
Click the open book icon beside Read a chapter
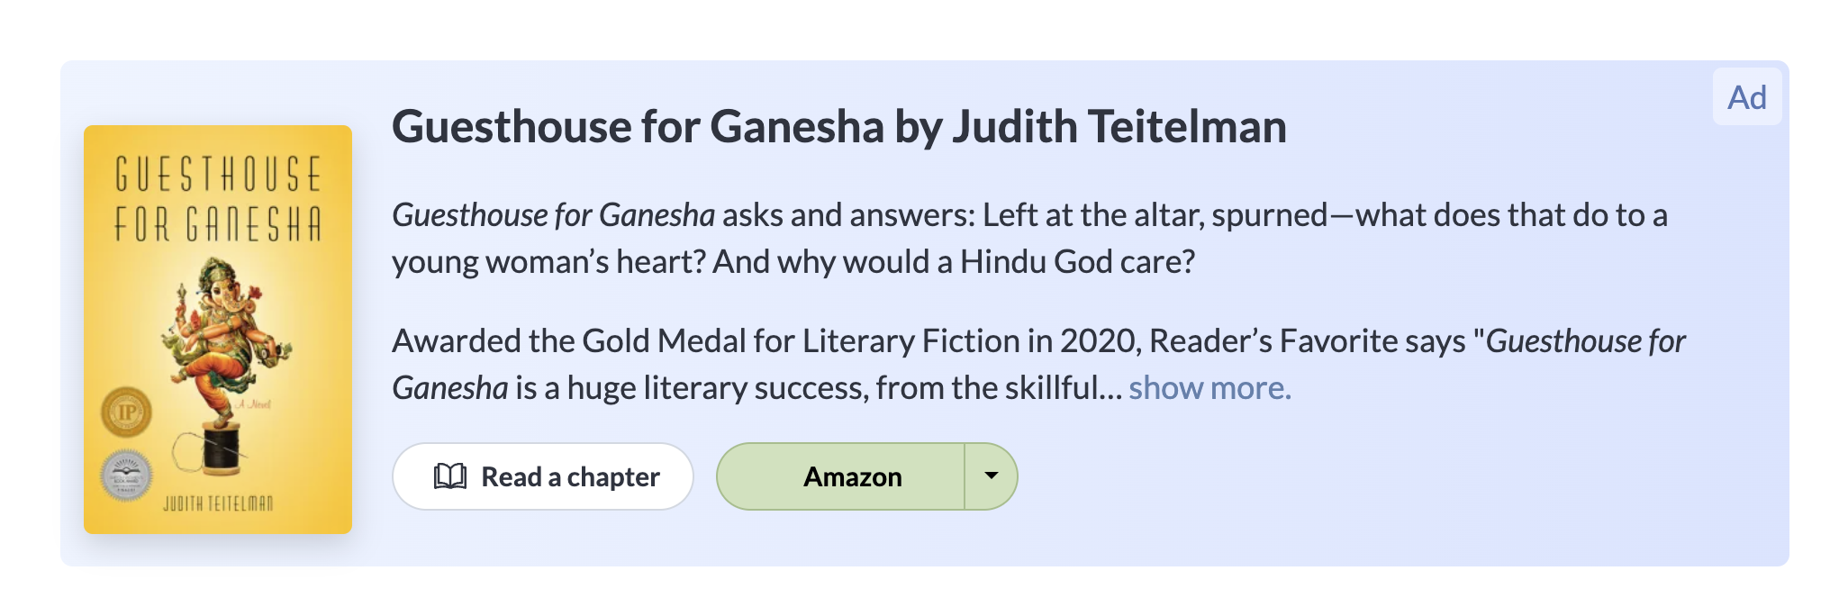click(x=450, y=476)
